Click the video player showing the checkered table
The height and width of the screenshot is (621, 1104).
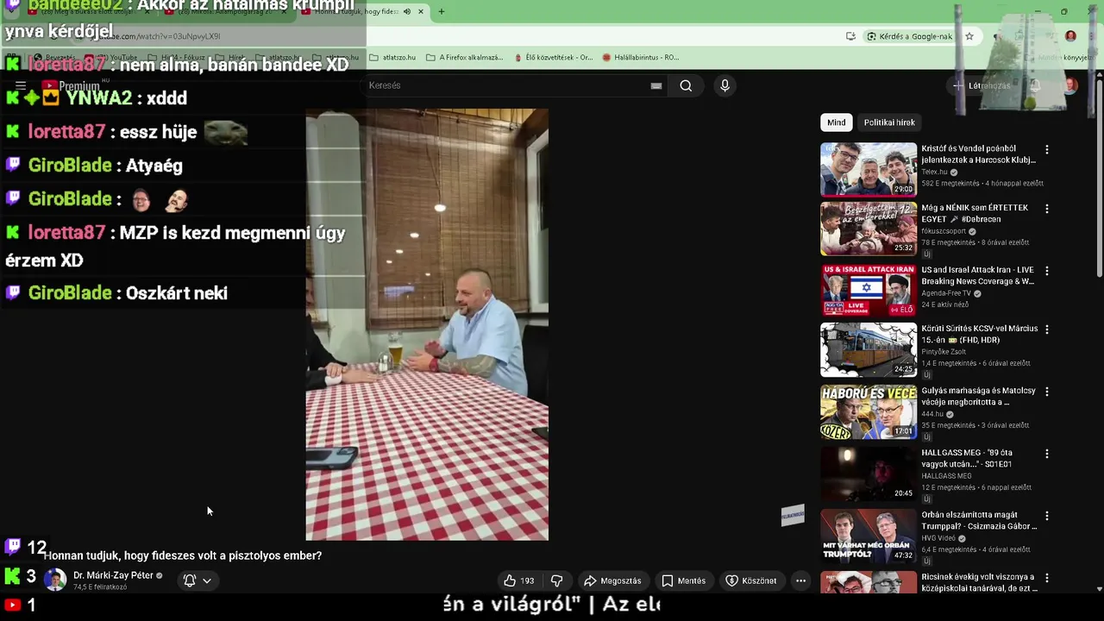coord(427,324)
